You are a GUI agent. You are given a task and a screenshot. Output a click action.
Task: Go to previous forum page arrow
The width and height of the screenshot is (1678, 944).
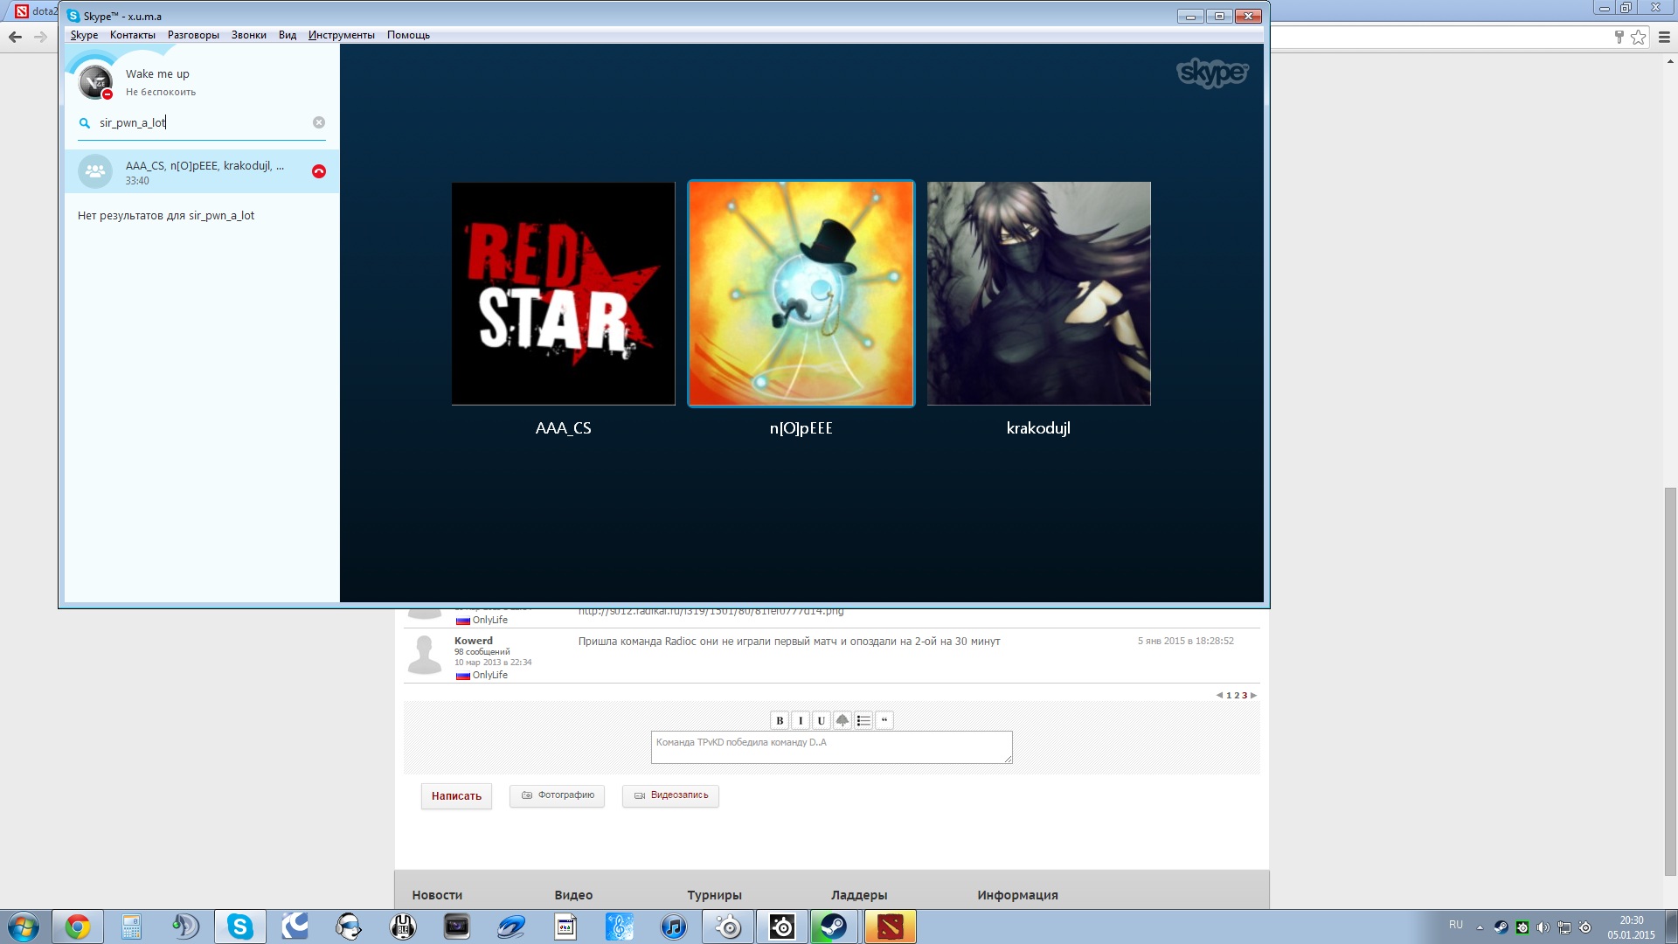(1219, 696)
